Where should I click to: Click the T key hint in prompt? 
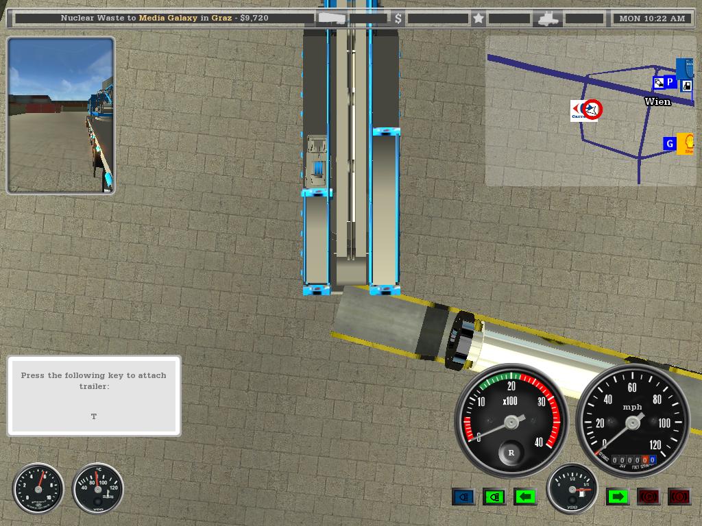click(93, 416)
